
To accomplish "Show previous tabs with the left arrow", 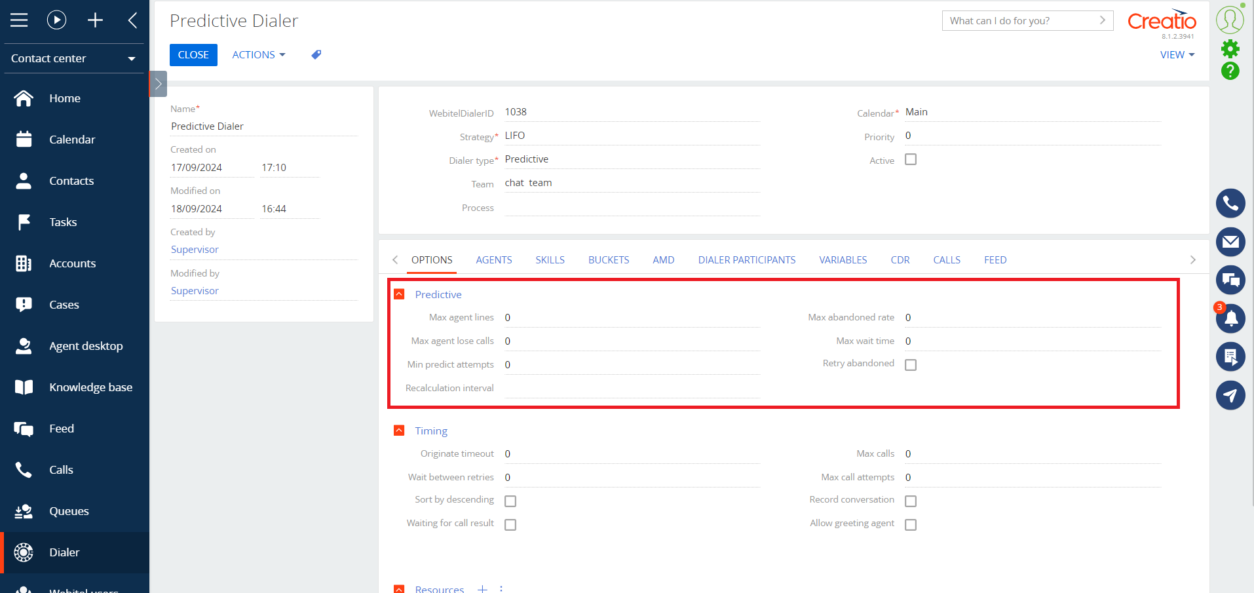I will point(395,260).
